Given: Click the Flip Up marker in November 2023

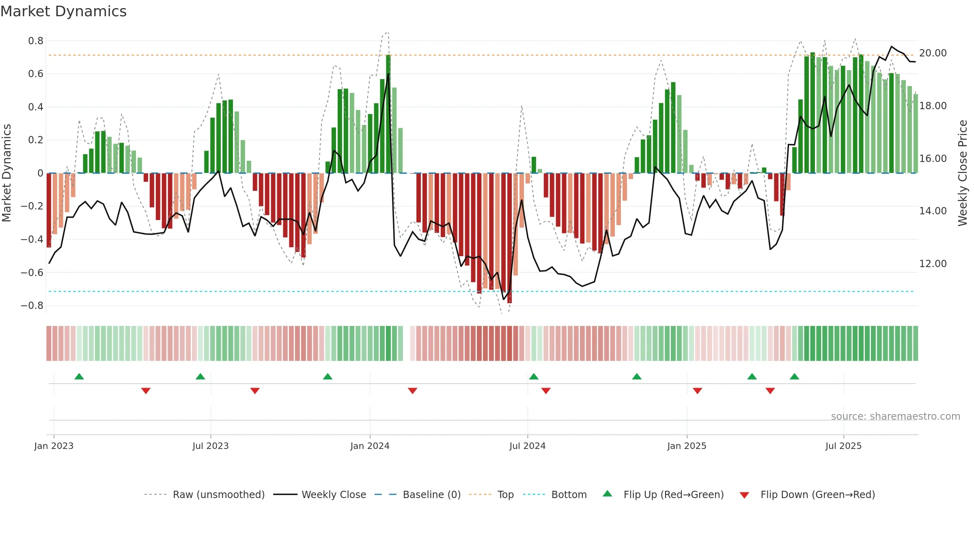Looking at the screenshot, I should pos(328,377).
